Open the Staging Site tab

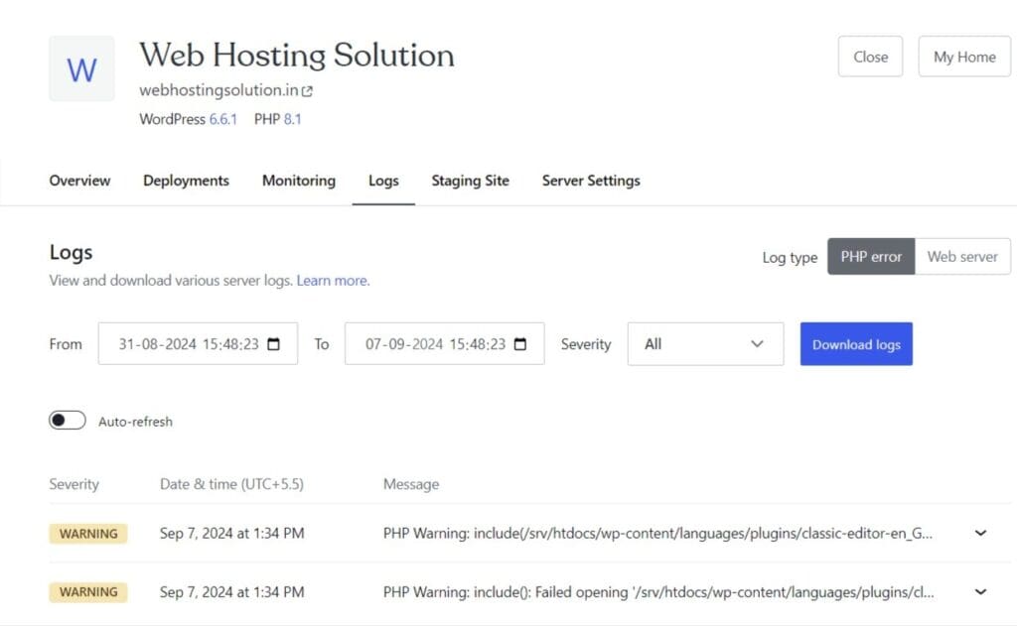point(470,181)
